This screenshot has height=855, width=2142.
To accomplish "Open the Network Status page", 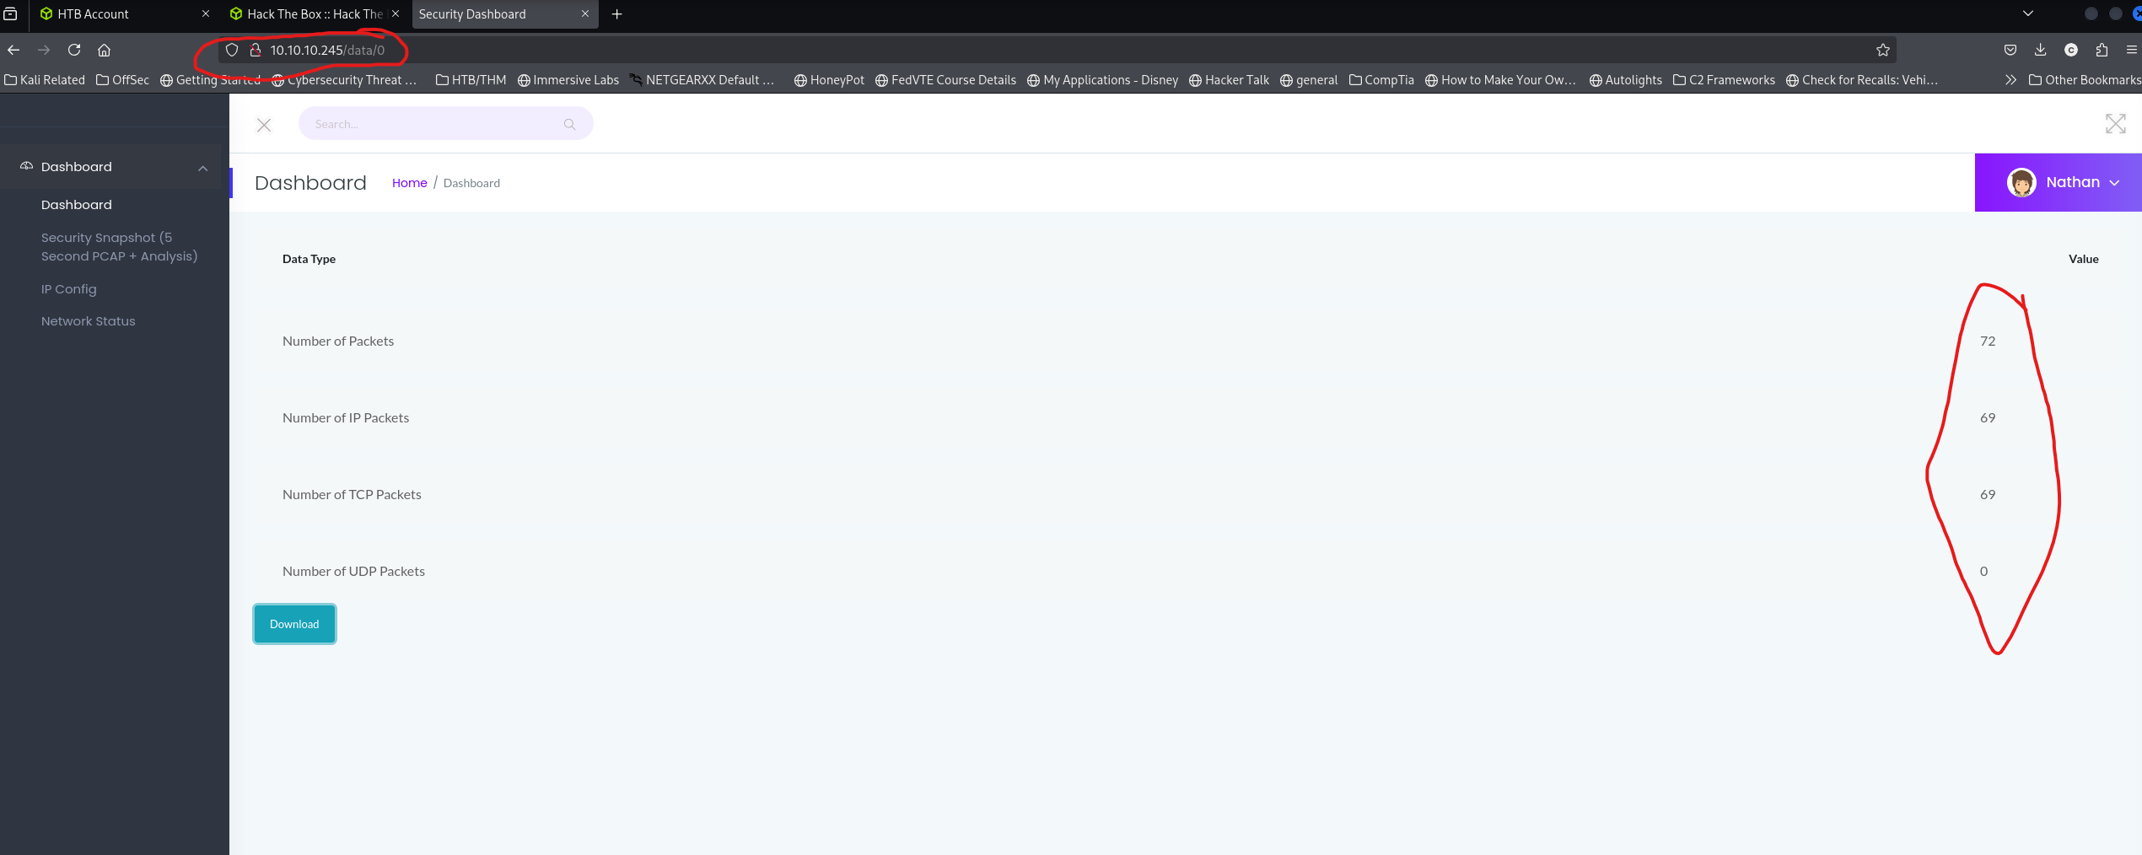I will coord(88,321).
